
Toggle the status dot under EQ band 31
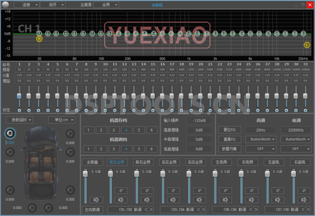(x=305, y=110)
